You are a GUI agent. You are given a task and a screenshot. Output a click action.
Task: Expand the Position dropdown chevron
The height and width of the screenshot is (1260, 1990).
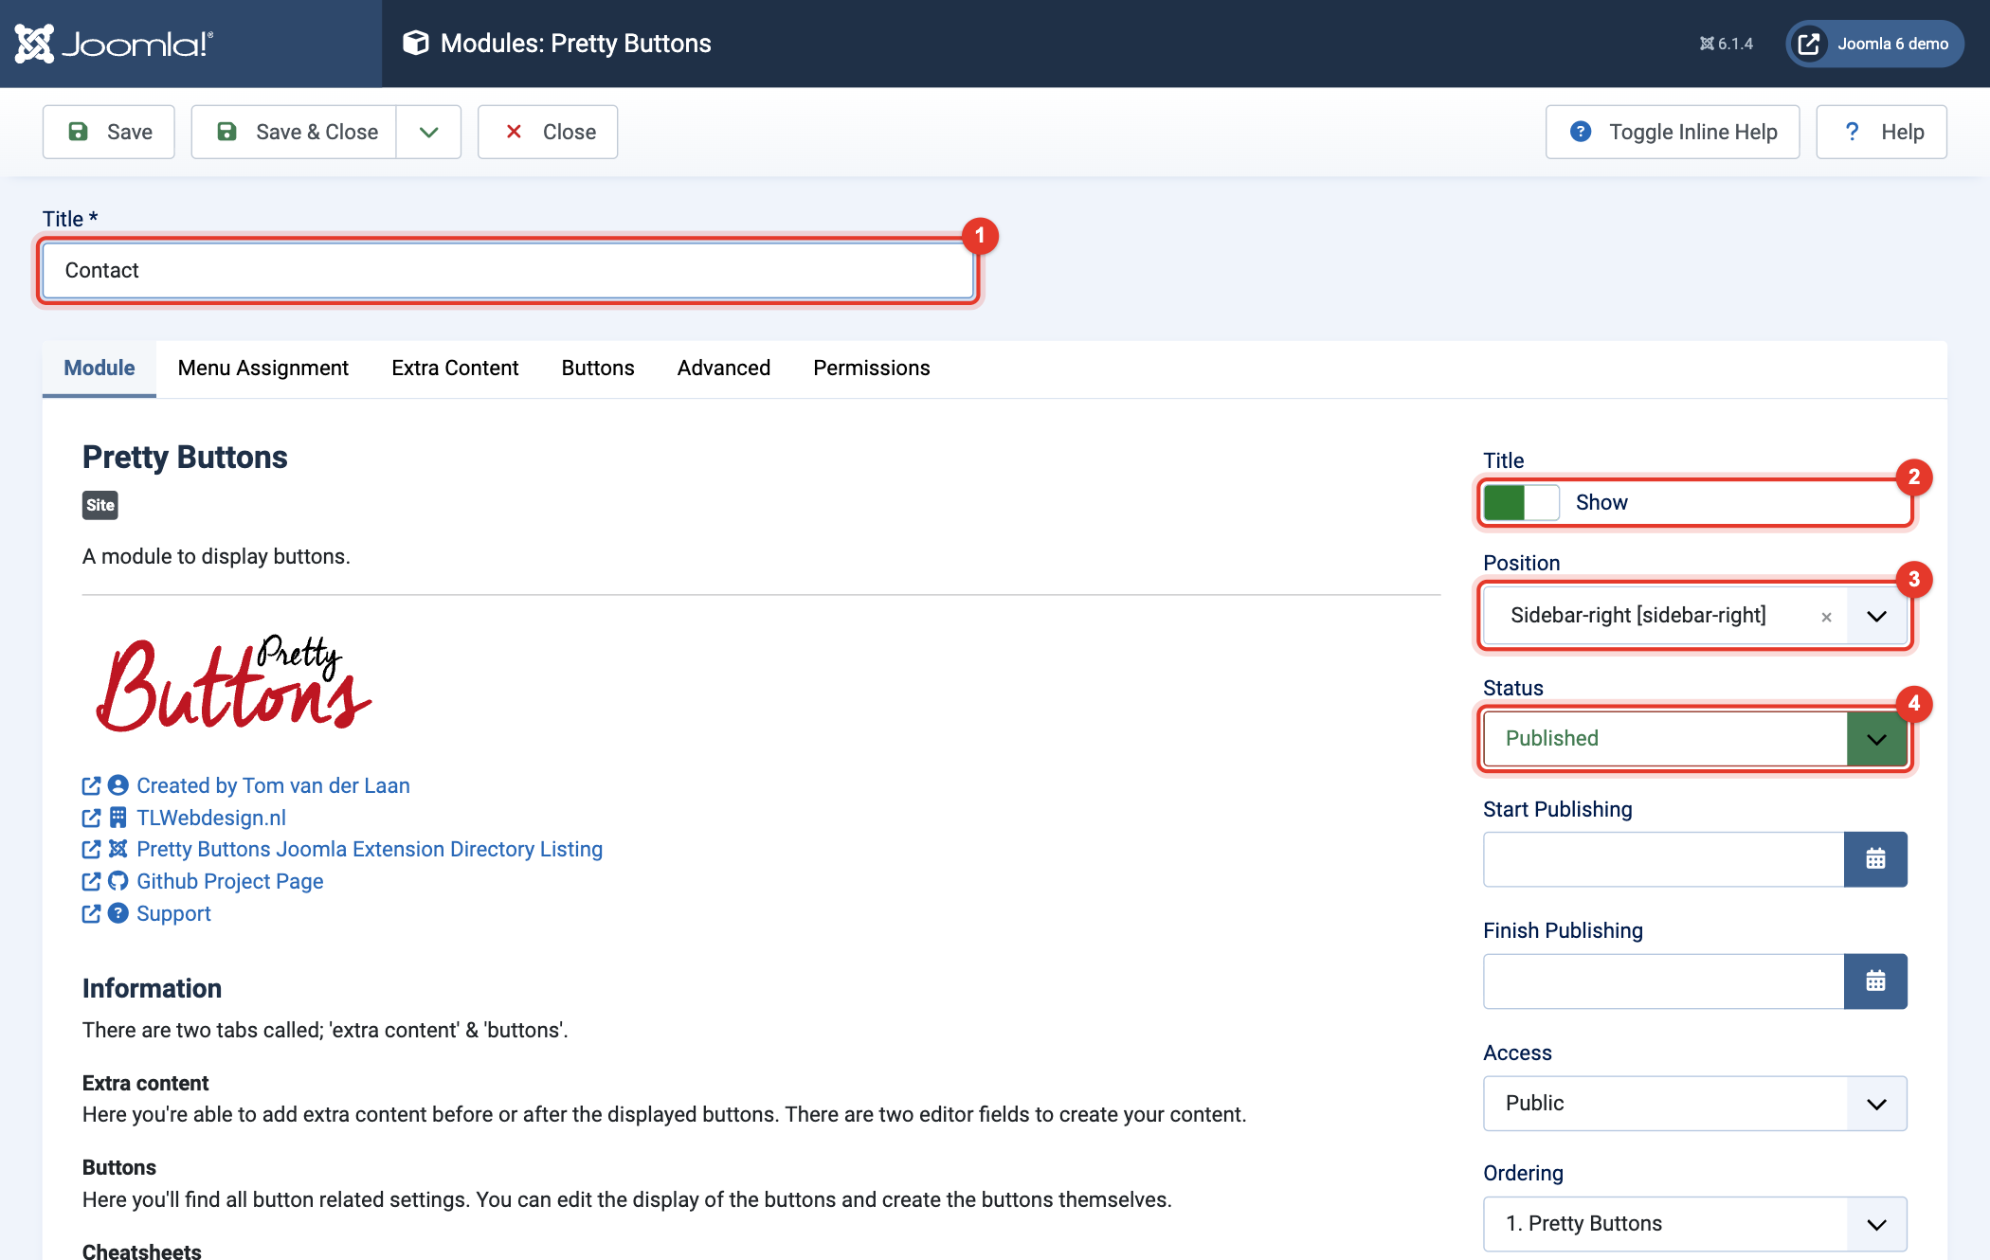coord(1876,616)
